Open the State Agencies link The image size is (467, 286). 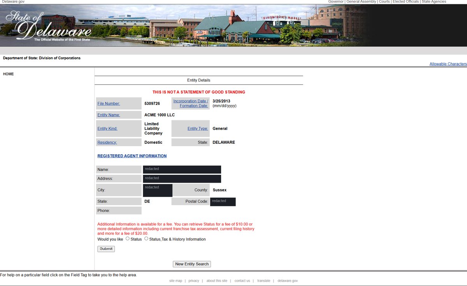coord(434,2)
